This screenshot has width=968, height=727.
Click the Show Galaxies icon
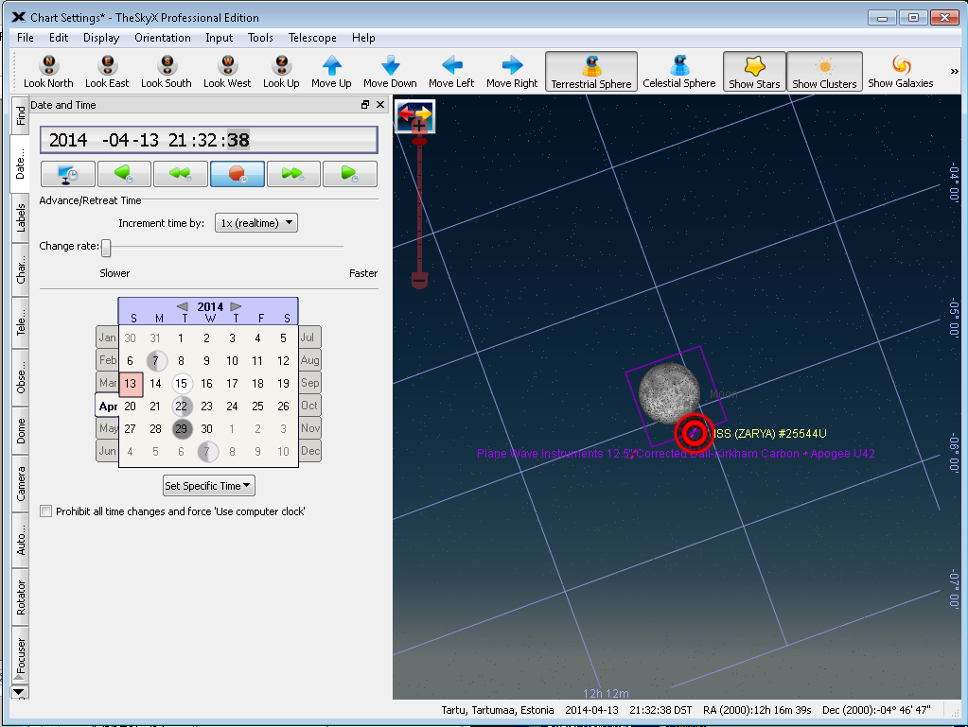point(900,65)
